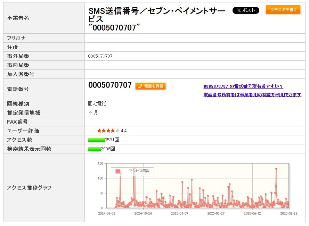
Task: Click the 固定電話 line type value
Action: [97, 103]
